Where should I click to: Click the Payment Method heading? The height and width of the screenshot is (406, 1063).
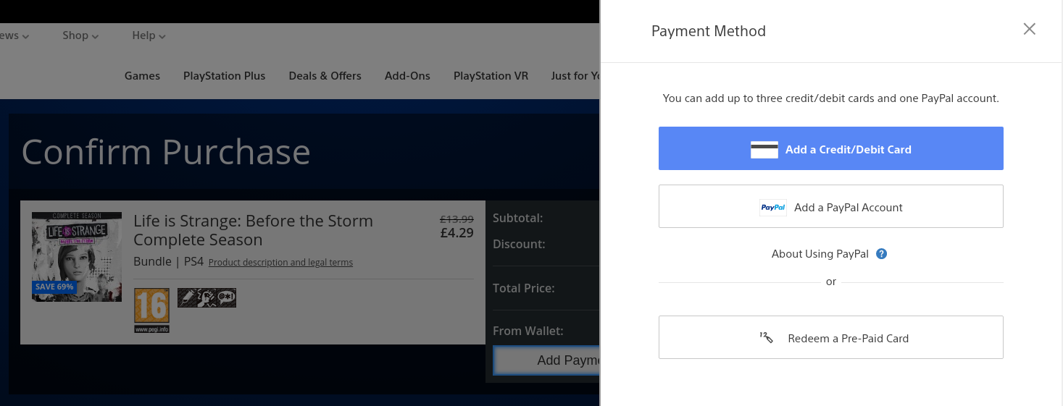(x=709, y=31)
